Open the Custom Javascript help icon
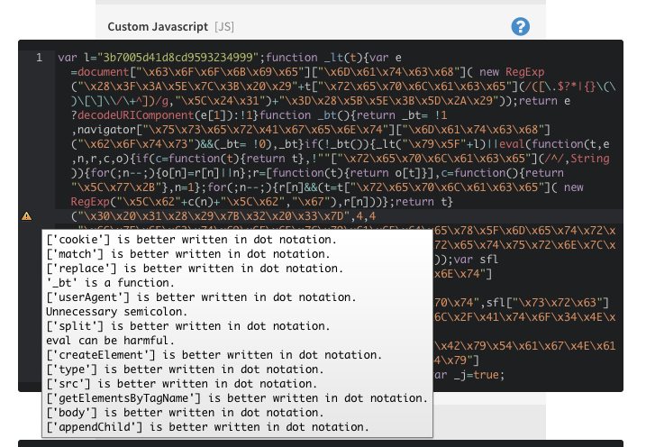646x447 pixels. 521,27
